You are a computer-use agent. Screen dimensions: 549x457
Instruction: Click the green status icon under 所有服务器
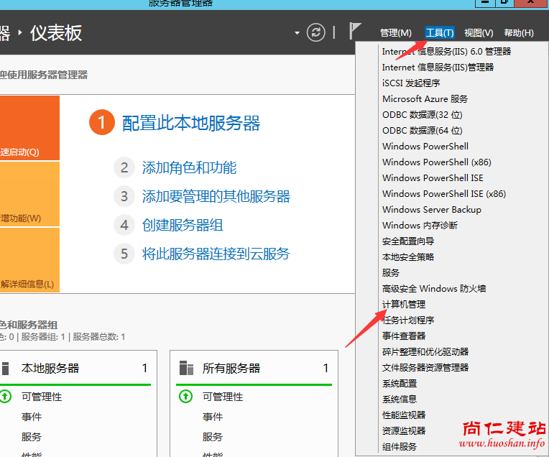click(x=185, y=397)
